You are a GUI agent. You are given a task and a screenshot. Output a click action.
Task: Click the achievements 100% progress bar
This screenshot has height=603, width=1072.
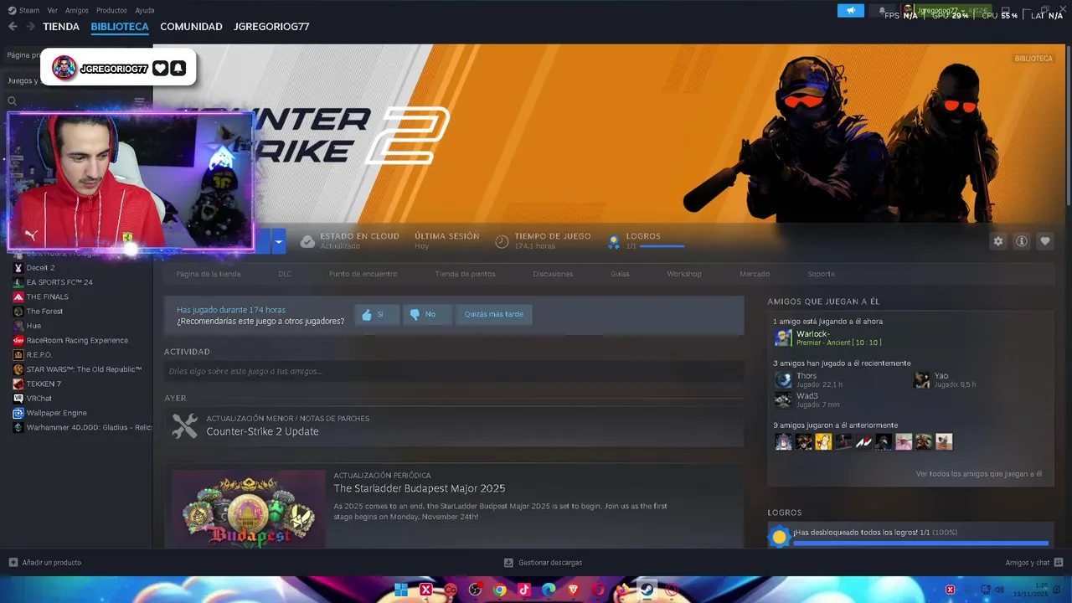tap(920, 544)
